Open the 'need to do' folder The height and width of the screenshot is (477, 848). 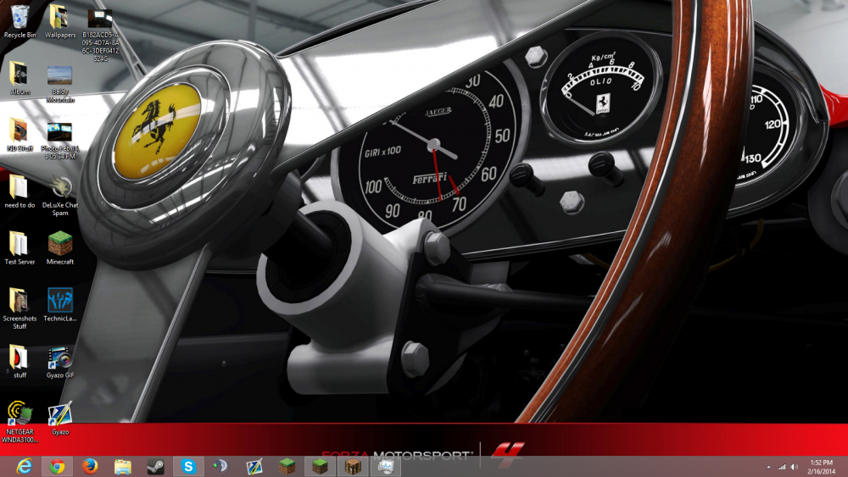(x=20, y=191)
